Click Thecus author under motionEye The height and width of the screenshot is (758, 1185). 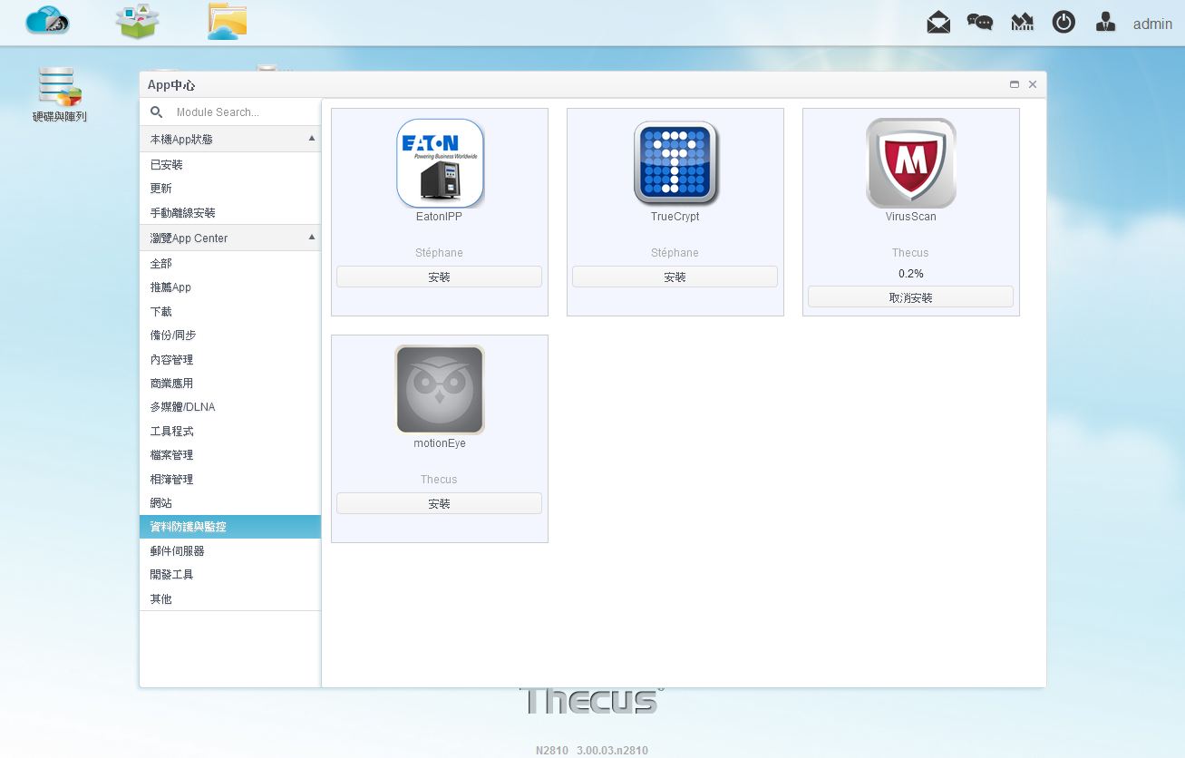tap(439, 480)
